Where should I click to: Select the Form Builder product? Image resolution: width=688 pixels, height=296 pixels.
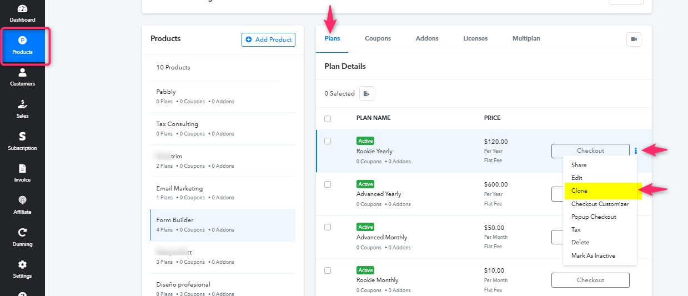(223, 225)
